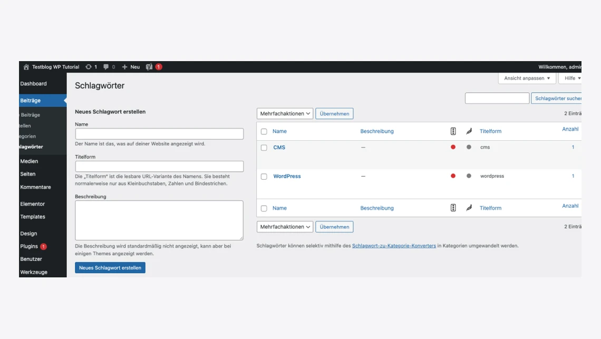Toggle select-all checkbox in table header
The width and height of the screenshot is (601, 339).
(x=264, y=131)
